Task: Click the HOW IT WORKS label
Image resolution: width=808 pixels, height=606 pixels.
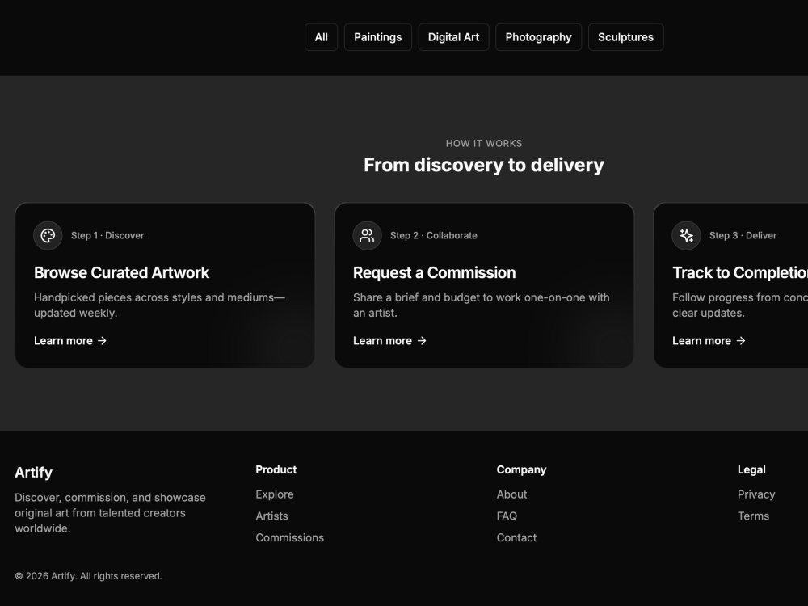Action: [484, 144]
